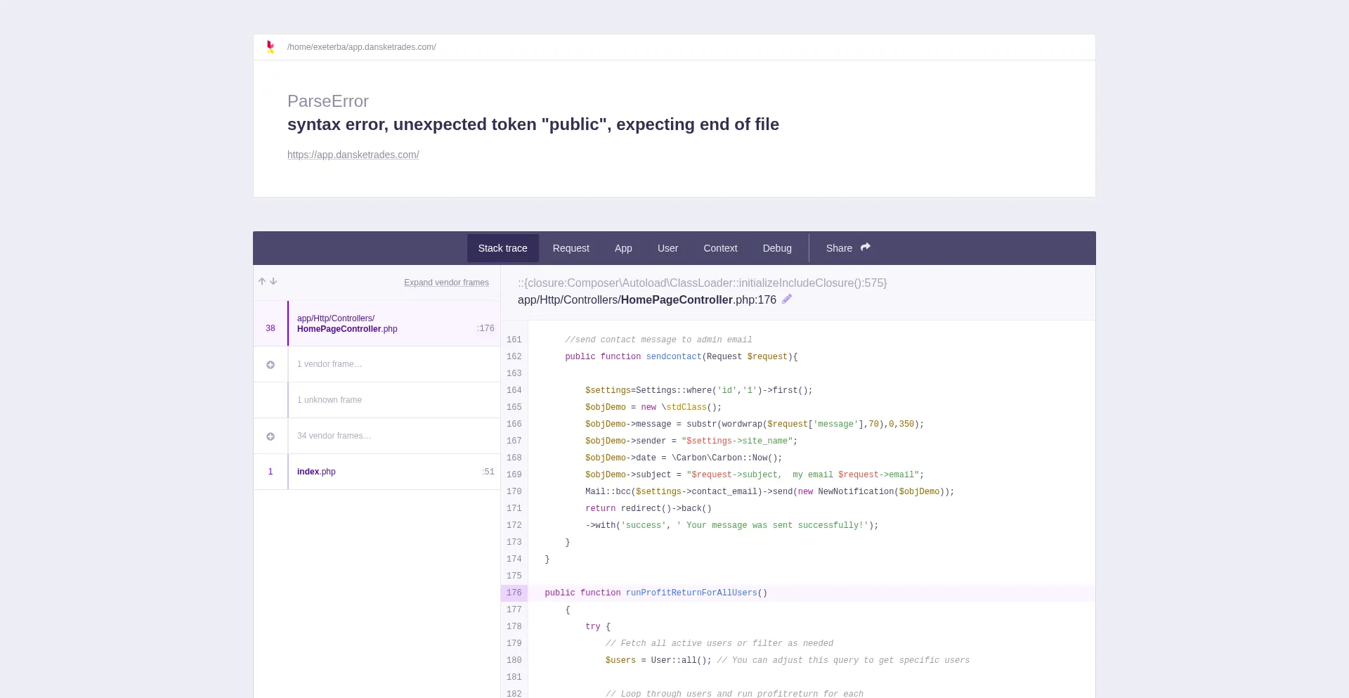Image resolution: width=1349 pixels, height=698 pixels.
Task: Click highlighted line number 176 in code
Action: coord(514,593)
